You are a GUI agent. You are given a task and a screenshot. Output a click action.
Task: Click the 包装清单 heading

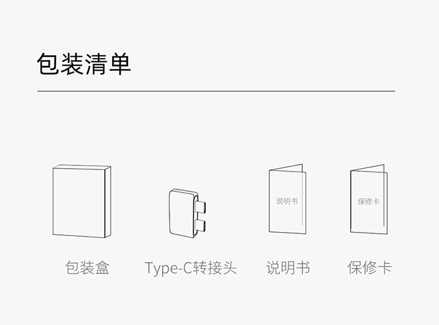[84, 64]
